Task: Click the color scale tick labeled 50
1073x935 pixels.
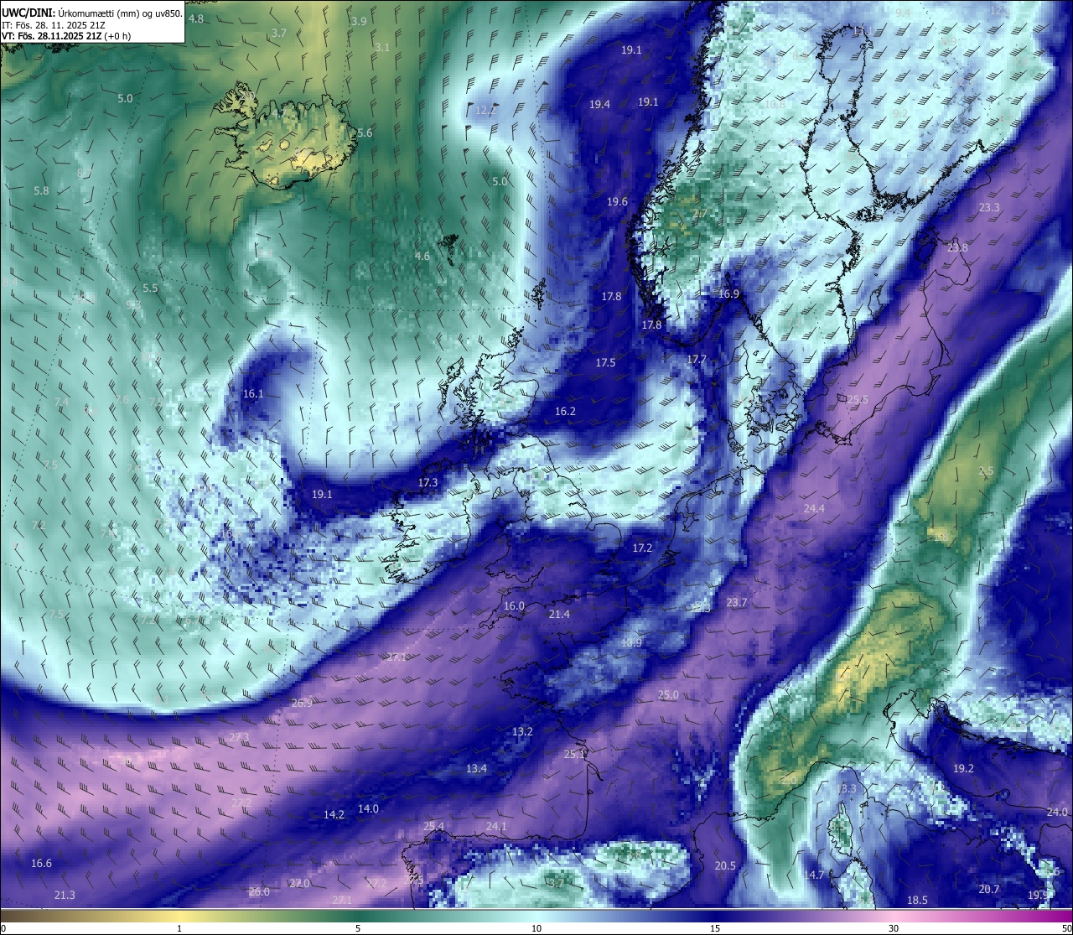Action: tap(1065, 928)
